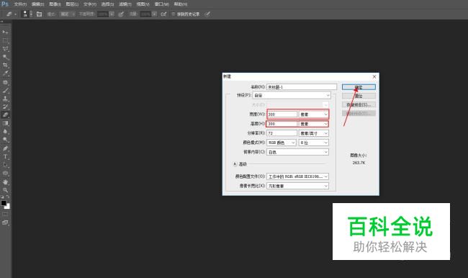Open the Window menu

(x=161, y=4)
